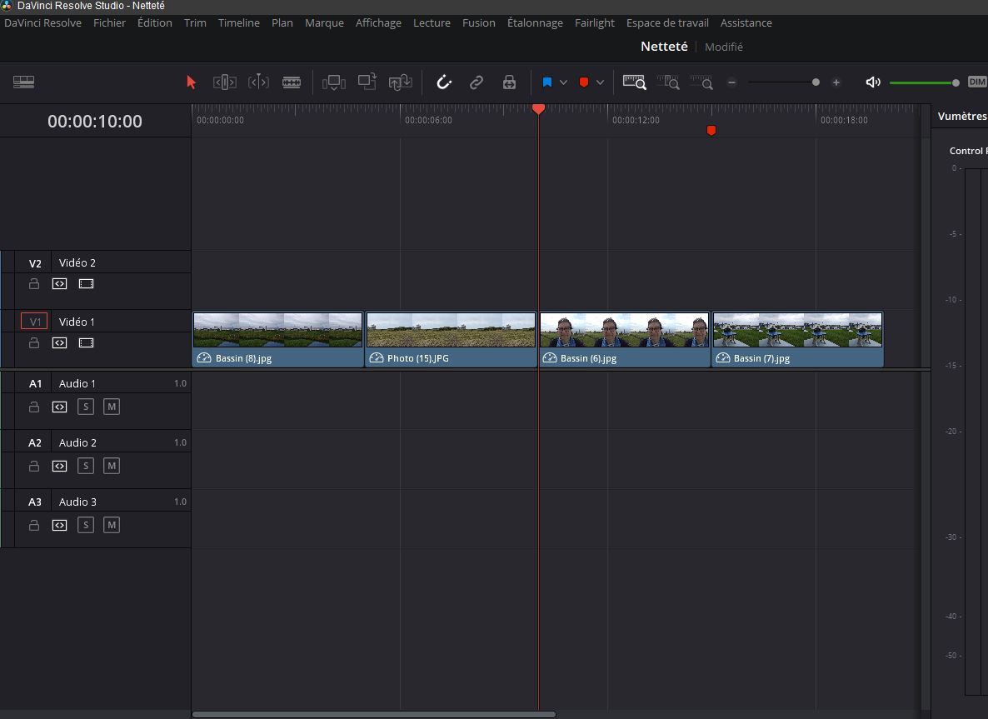Mute the Audio 1 track
The width and height of the screenshot is (988, 719).
pos(112,407)
